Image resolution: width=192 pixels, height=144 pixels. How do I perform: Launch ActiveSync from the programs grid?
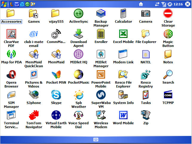[x=79, y=16]
